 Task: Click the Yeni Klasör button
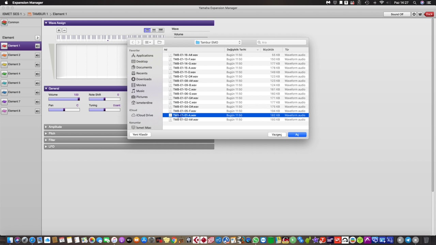pos(140,134)
